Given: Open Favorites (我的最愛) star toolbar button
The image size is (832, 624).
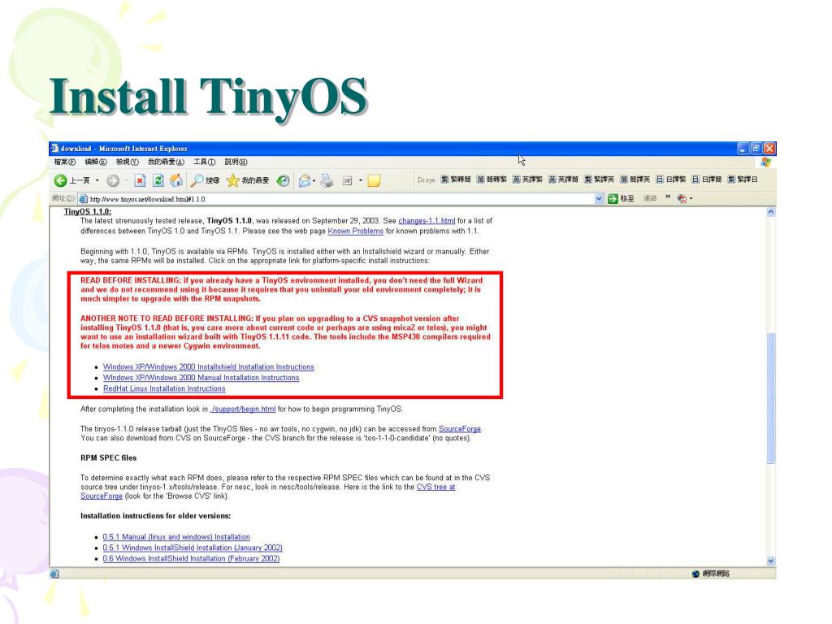Looking at the screenshot, I should [248, 180].
